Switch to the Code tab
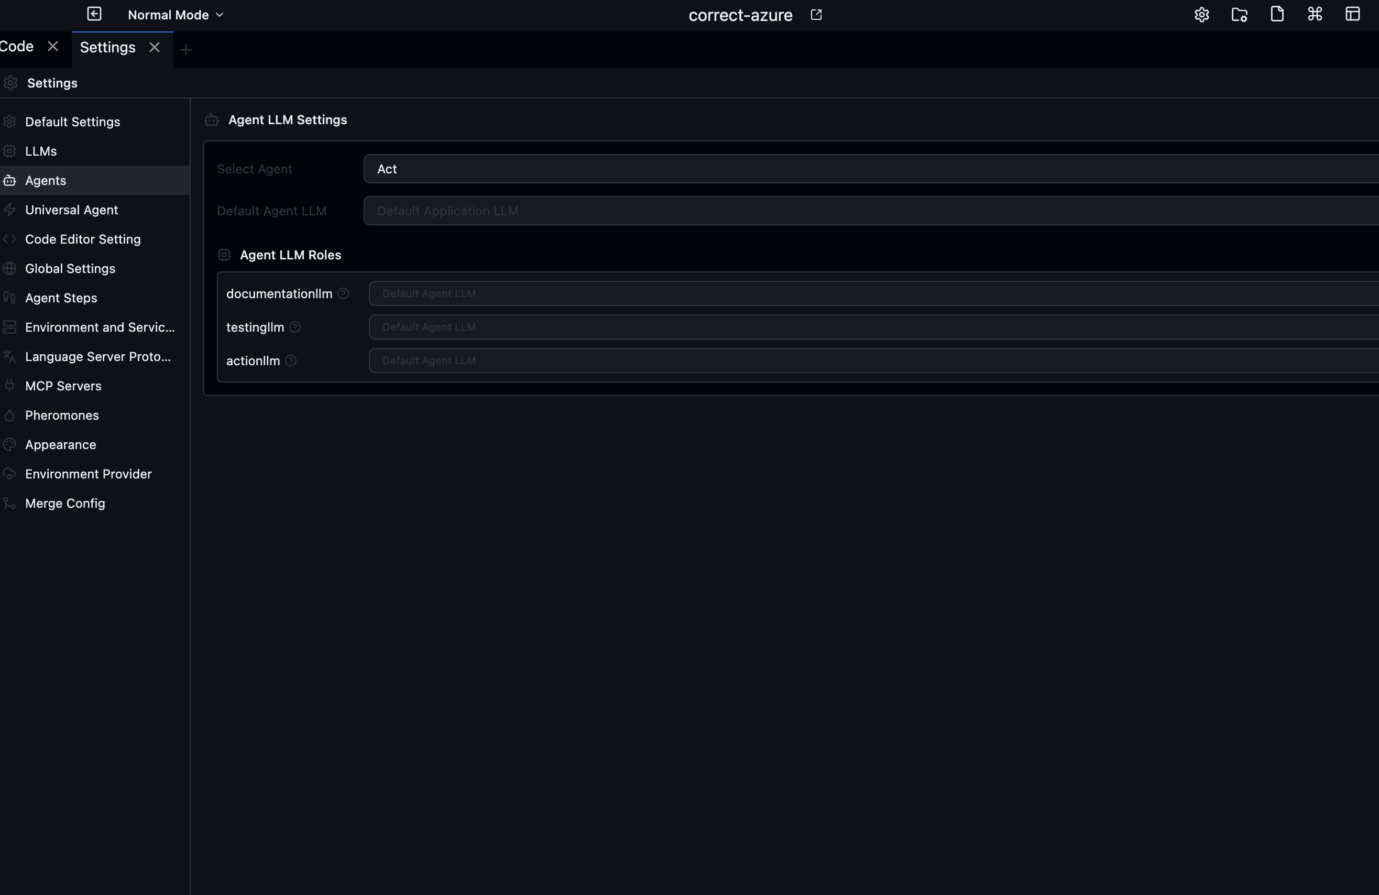Image resolution: width=1379 pixels, height=895 pixels. 17,46
